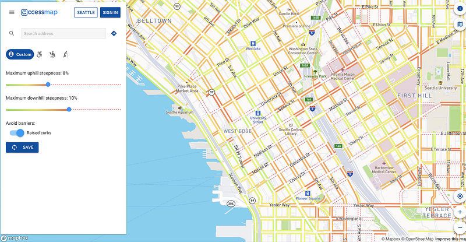This screenshot has width=466, height=242.
Task: Click the Harborview Medical Center marker
Action: [384, 163]
